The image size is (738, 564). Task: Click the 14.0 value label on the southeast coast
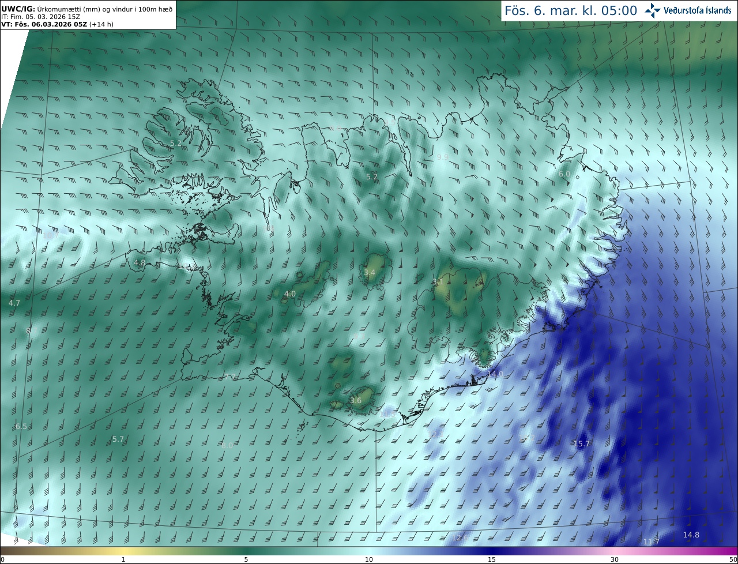point(495,374)
